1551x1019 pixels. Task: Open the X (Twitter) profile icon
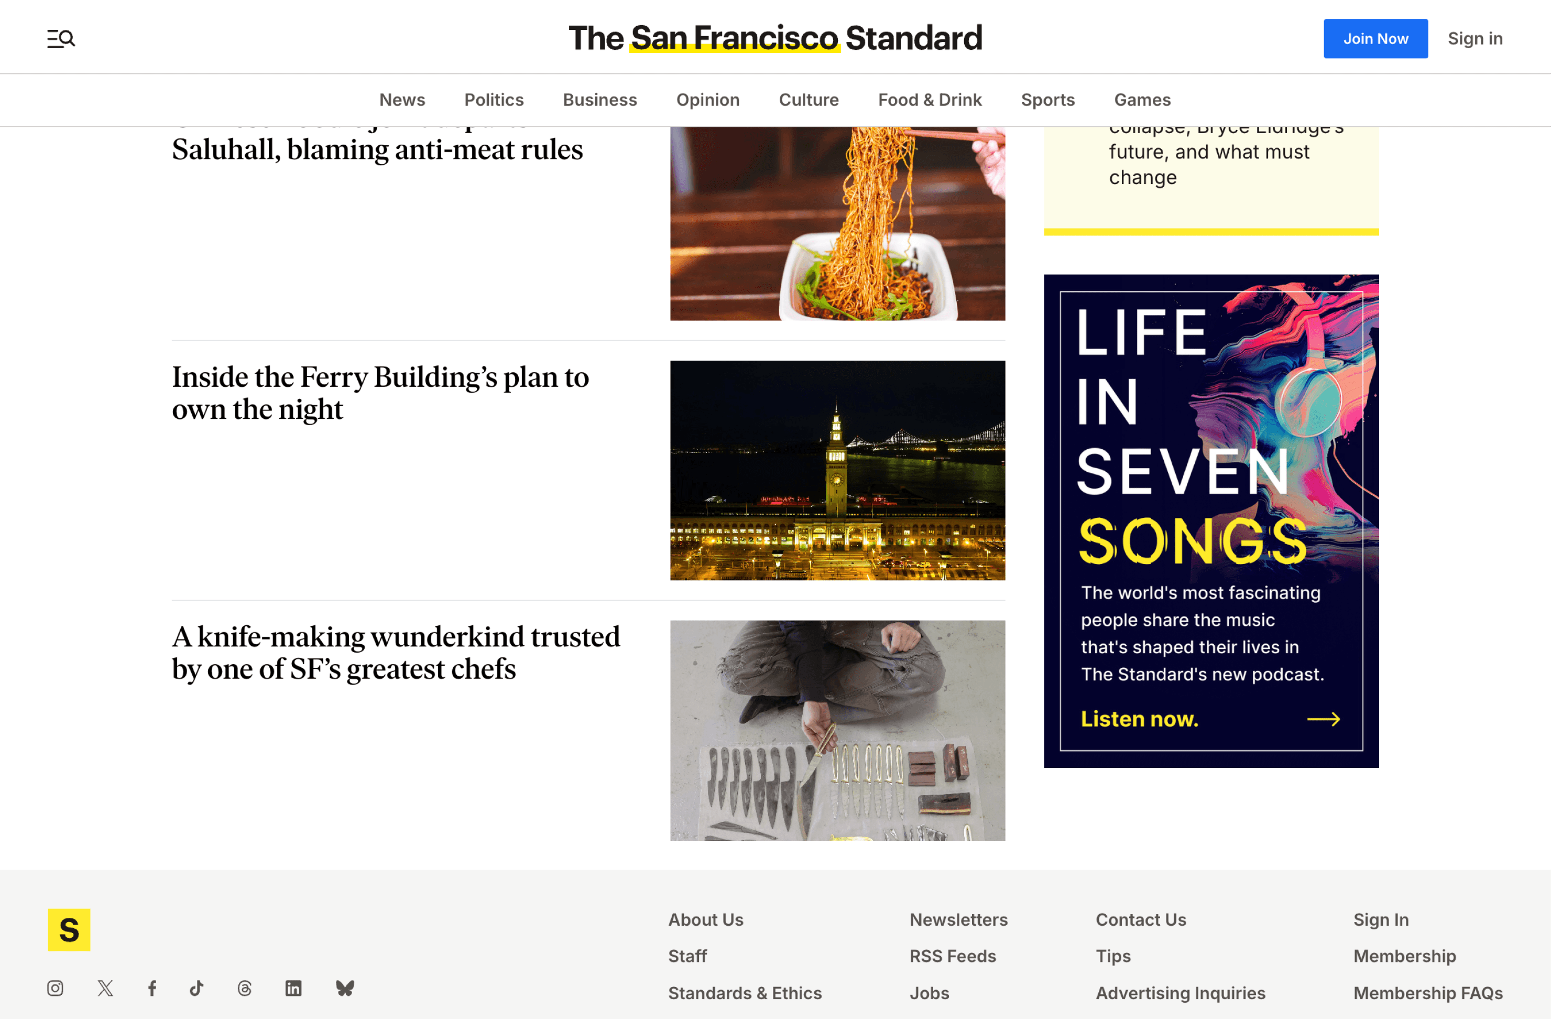pyautogui.click(x=105, y=989)
